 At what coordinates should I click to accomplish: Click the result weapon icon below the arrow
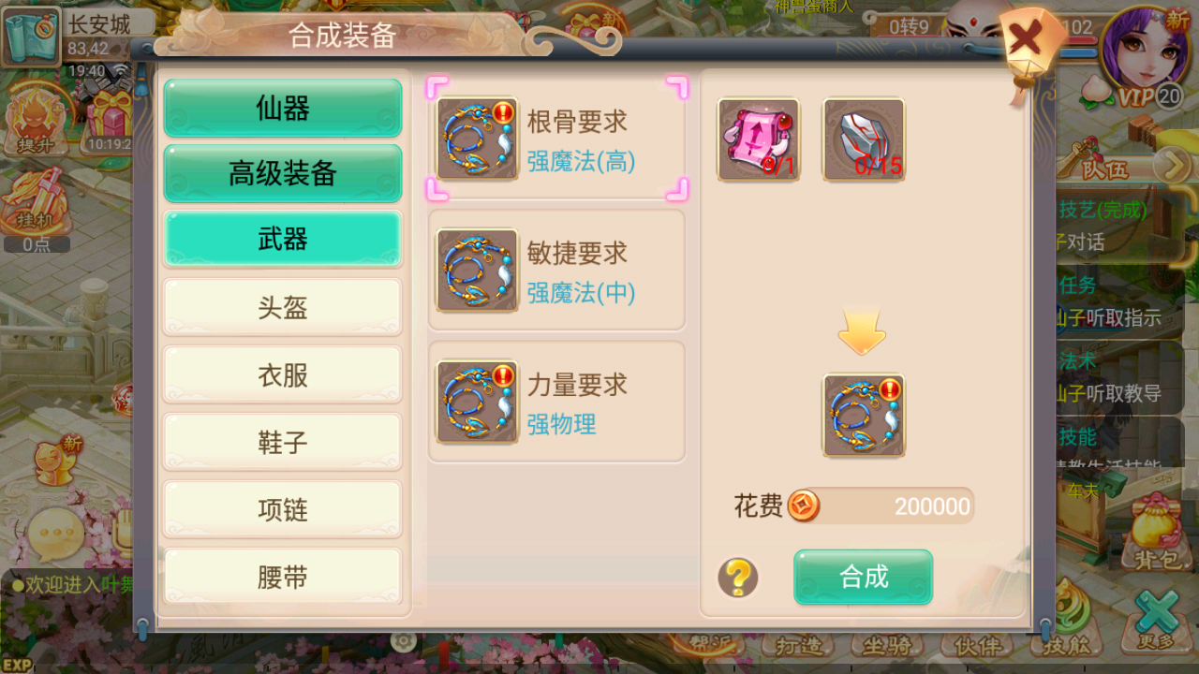tap(864, 416)
